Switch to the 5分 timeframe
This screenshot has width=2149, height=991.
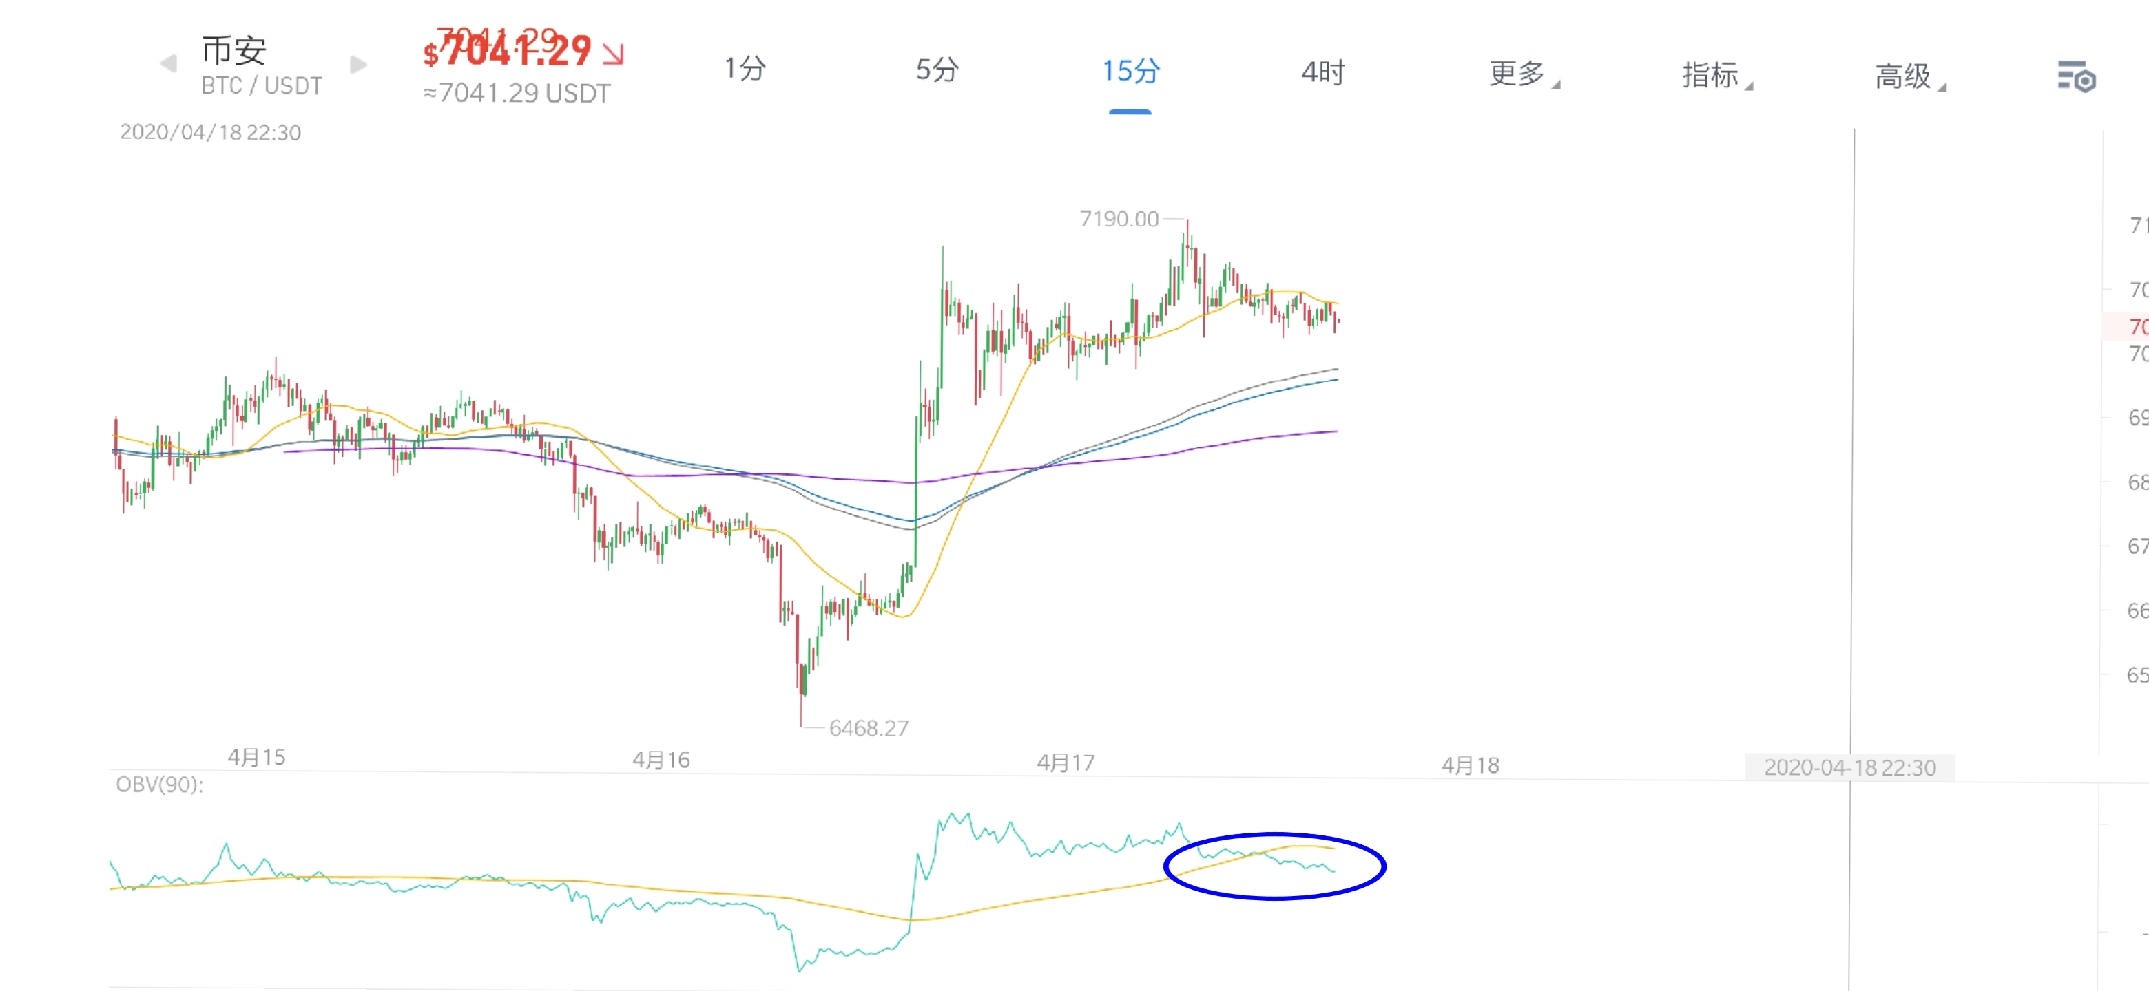pyautogui.click(x=937, y=70)
